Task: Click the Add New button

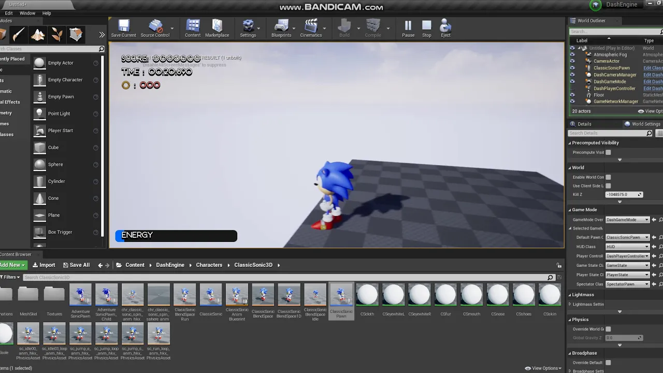Action: 12,265
